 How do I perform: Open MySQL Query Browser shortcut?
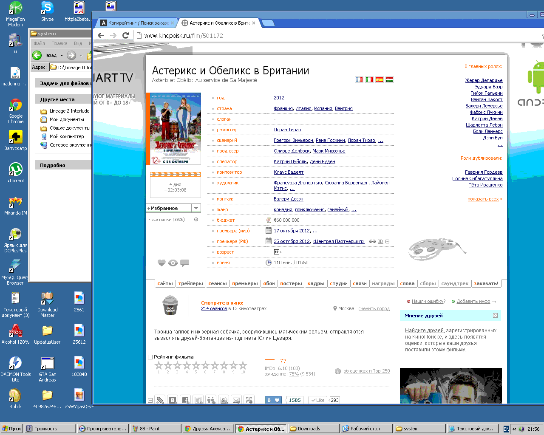15,272
